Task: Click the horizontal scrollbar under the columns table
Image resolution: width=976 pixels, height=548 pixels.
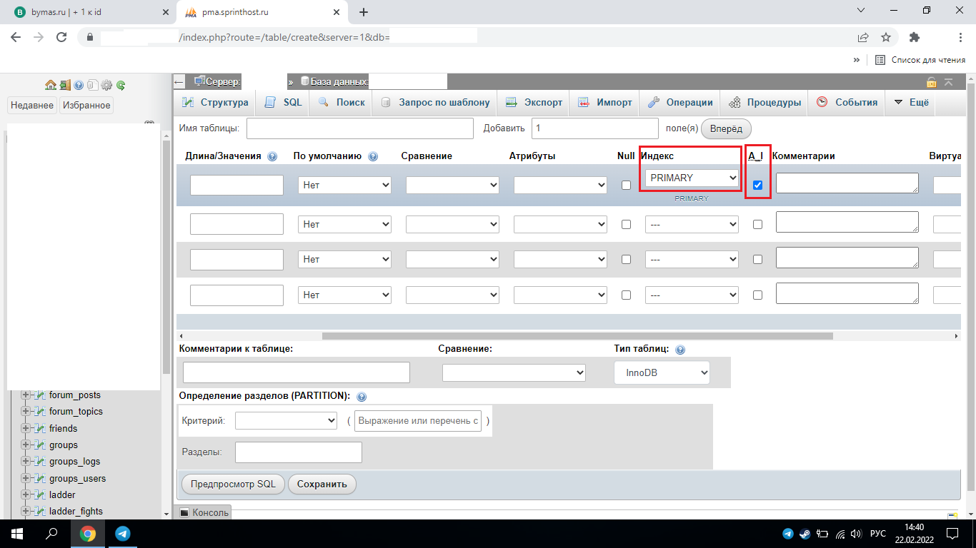Action: click(x=577, y=335)
